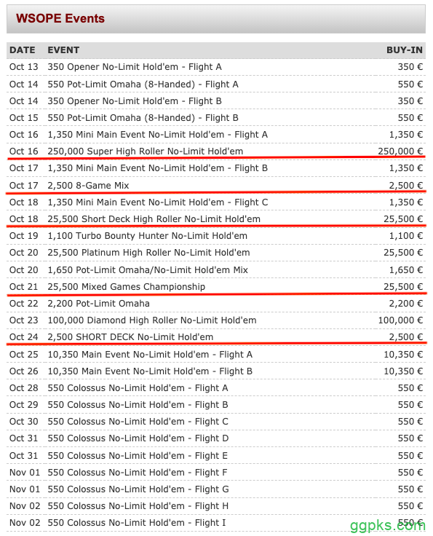
Task: Open 10,350 Main Event Flight A
Action: coord(150,354)
